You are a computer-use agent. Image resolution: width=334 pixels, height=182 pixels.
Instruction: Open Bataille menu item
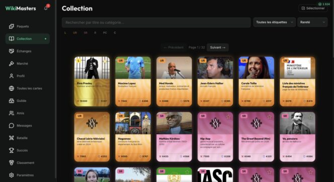28,138
